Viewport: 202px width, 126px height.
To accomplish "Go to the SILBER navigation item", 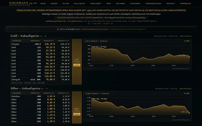I will (x=54, y=4).
